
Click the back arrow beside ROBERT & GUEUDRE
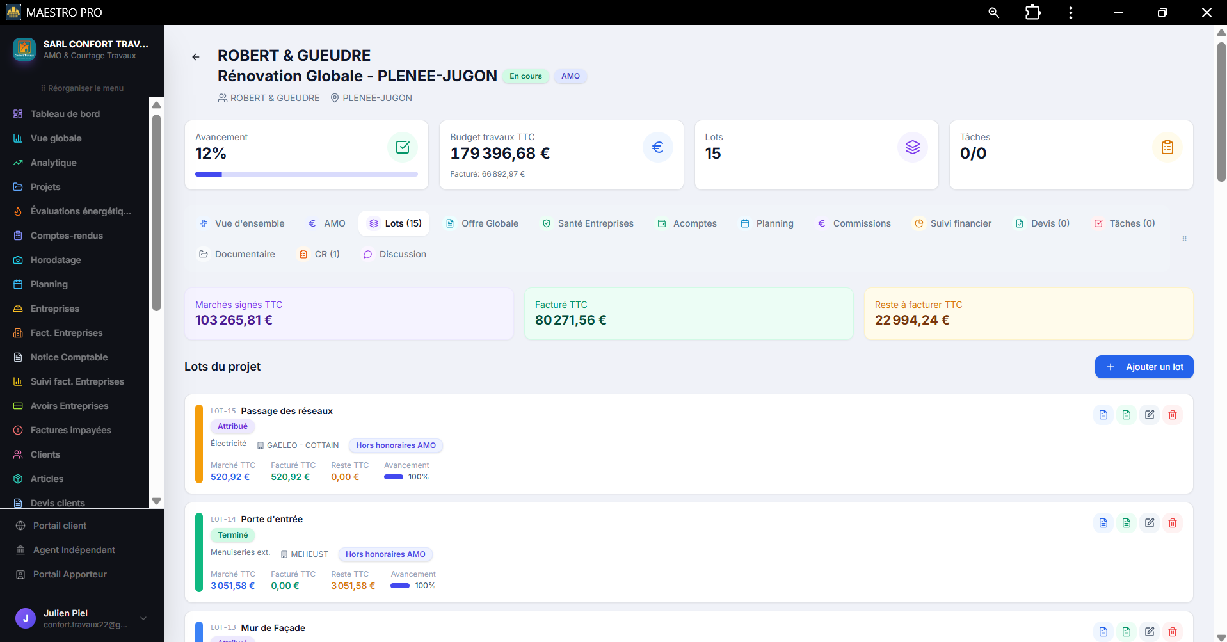click(x=196, y=57)
